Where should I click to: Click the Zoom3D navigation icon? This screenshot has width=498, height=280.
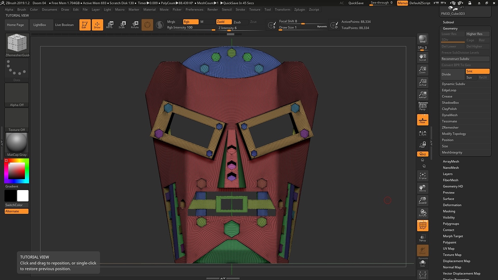(422, 200)
